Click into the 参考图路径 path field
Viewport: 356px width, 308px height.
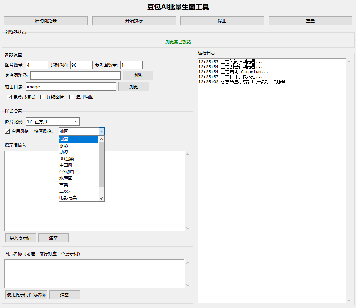75,75
